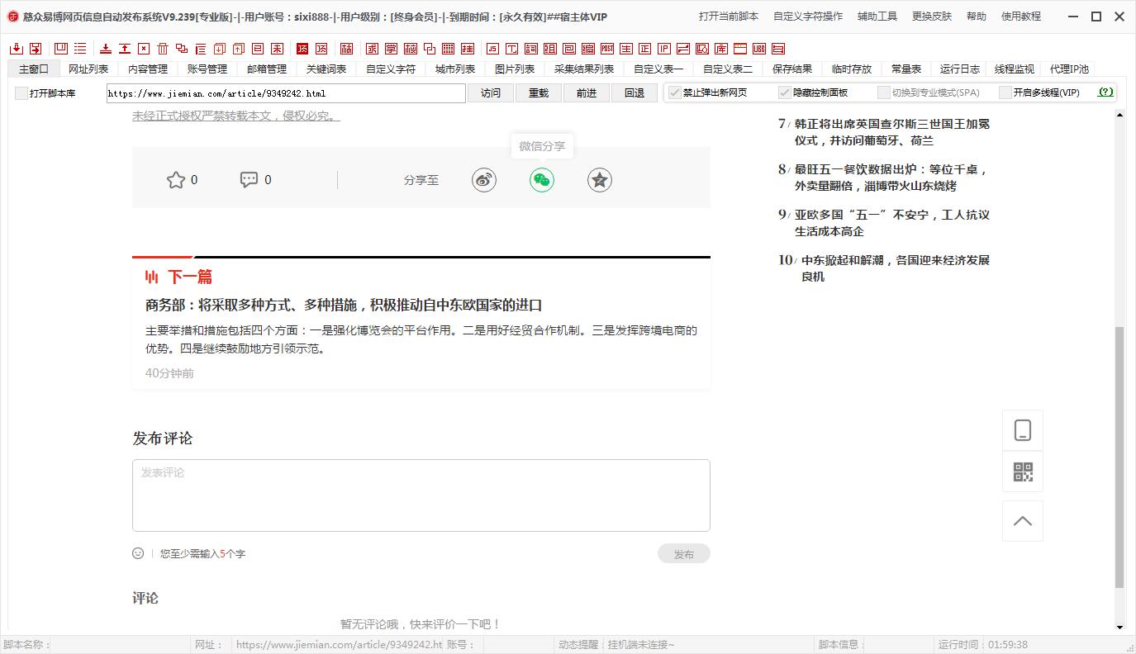Click the 库 toolbar icon
The width and height of the screenshot is (1136, 654).
pyautogui.click(x=720, y=49)
